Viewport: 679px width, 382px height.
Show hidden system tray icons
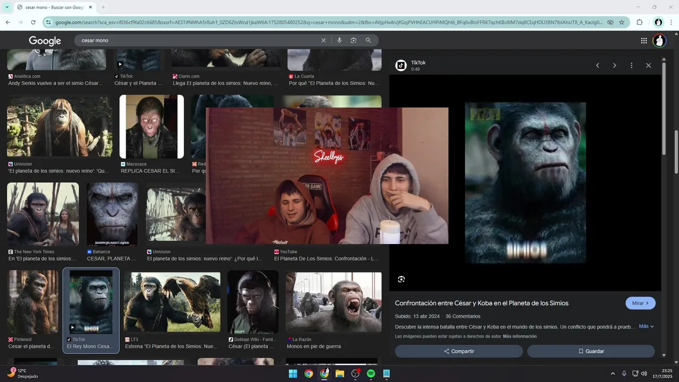613,374
